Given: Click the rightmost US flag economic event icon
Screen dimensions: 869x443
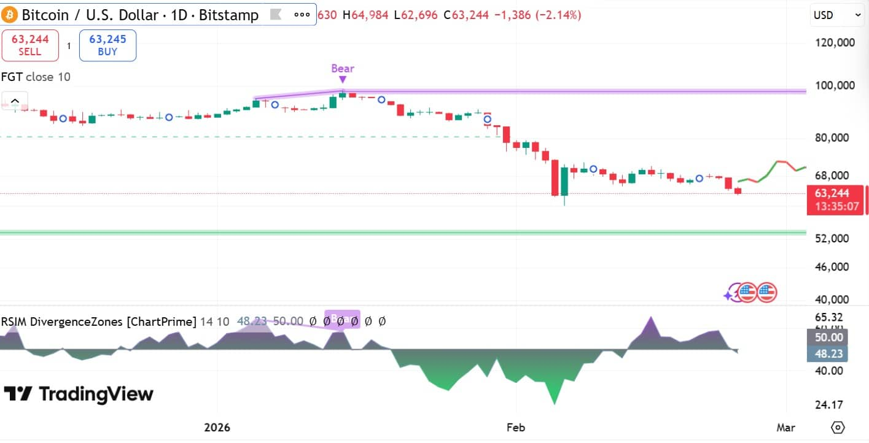Looking at the screenshot, I should (766, 293).
